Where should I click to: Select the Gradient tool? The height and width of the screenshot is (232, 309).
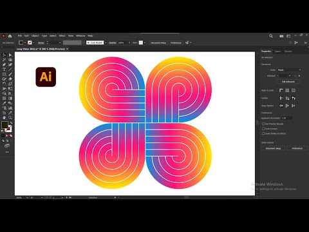10,99
